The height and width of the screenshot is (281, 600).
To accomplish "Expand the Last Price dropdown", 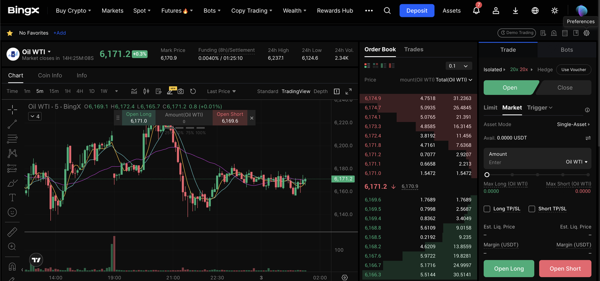I will (x=221, y=91).
